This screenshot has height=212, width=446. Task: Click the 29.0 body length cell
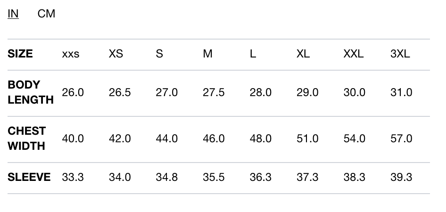click(x=307, y=92)
